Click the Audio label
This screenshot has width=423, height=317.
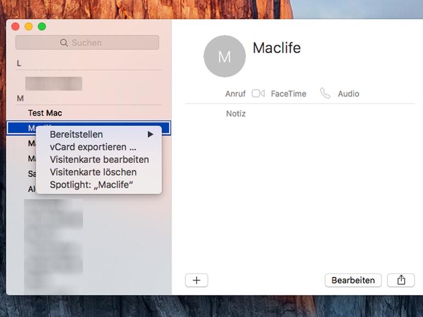pyautogui.click(x=348, y=94)
